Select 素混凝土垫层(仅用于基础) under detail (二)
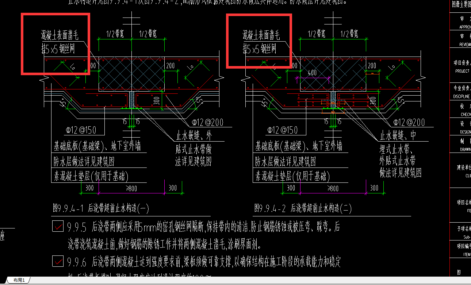This screenshot has width=471, height=285. pos(292,177)
